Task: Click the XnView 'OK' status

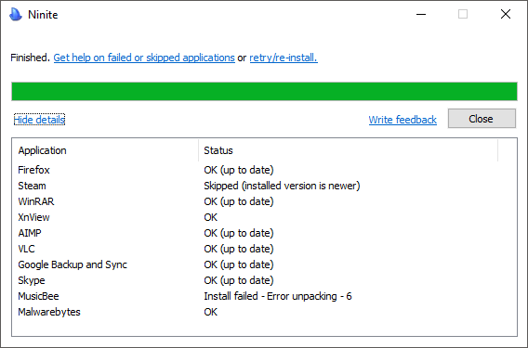Action: [211, 217]
